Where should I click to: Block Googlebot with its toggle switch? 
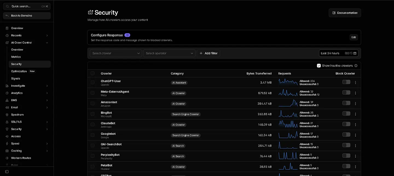(x=346, y=135)
